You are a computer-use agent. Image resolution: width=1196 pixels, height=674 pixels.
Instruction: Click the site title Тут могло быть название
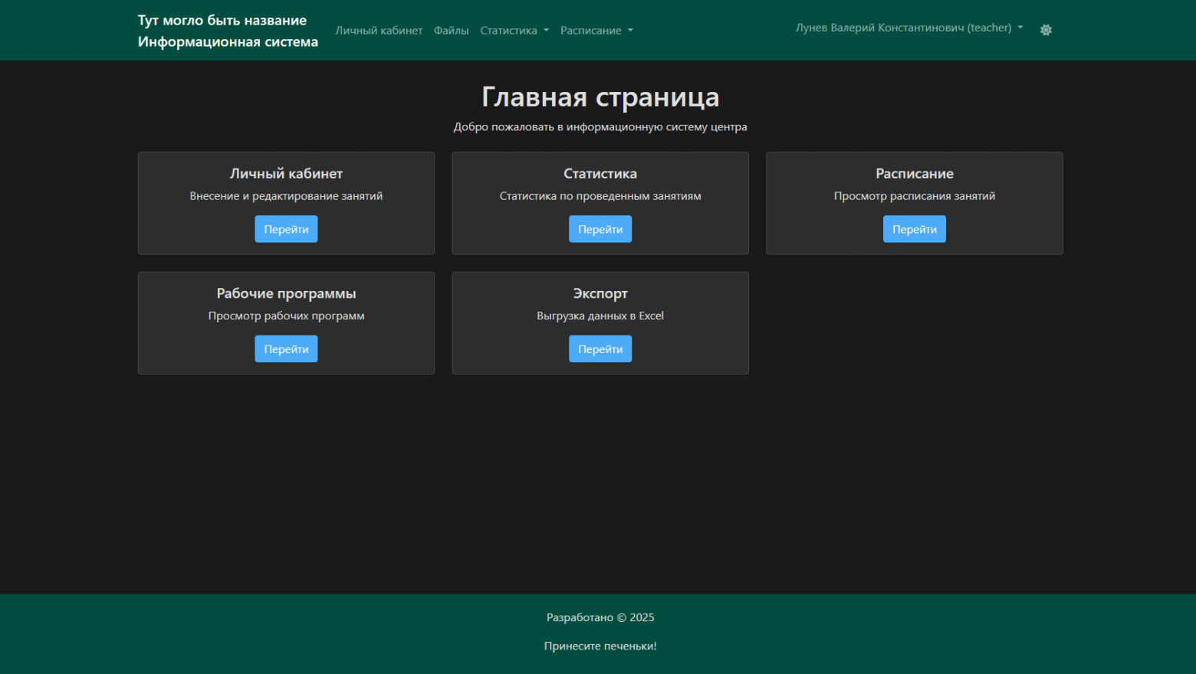coord(222,19)
